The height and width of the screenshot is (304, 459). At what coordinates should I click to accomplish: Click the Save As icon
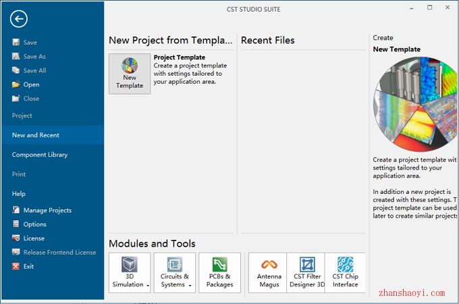tap(16, 56)
